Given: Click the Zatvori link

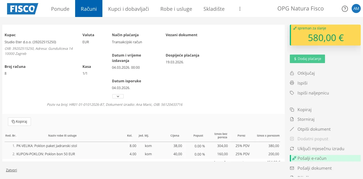Looking at the screenshot, I should point(11,170).
